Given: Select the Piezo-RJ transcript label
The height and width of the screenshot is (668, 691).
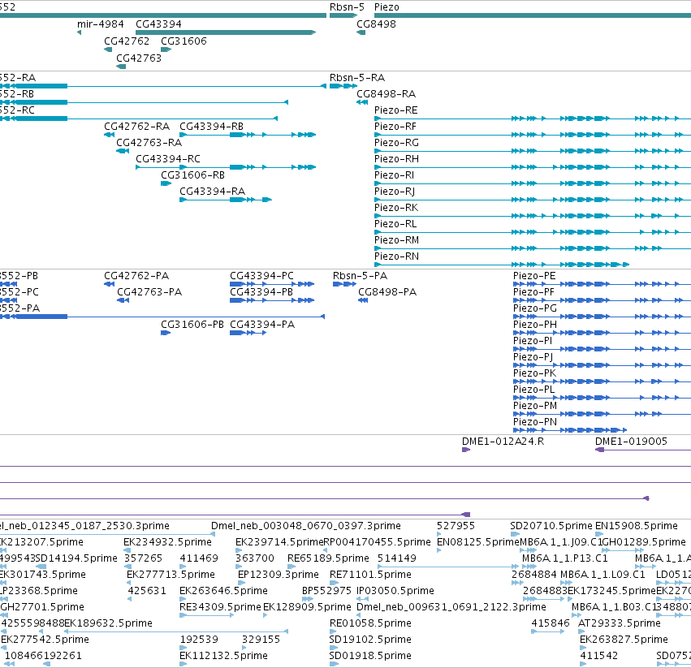Looking at the screenshot, I should (395, 192).
